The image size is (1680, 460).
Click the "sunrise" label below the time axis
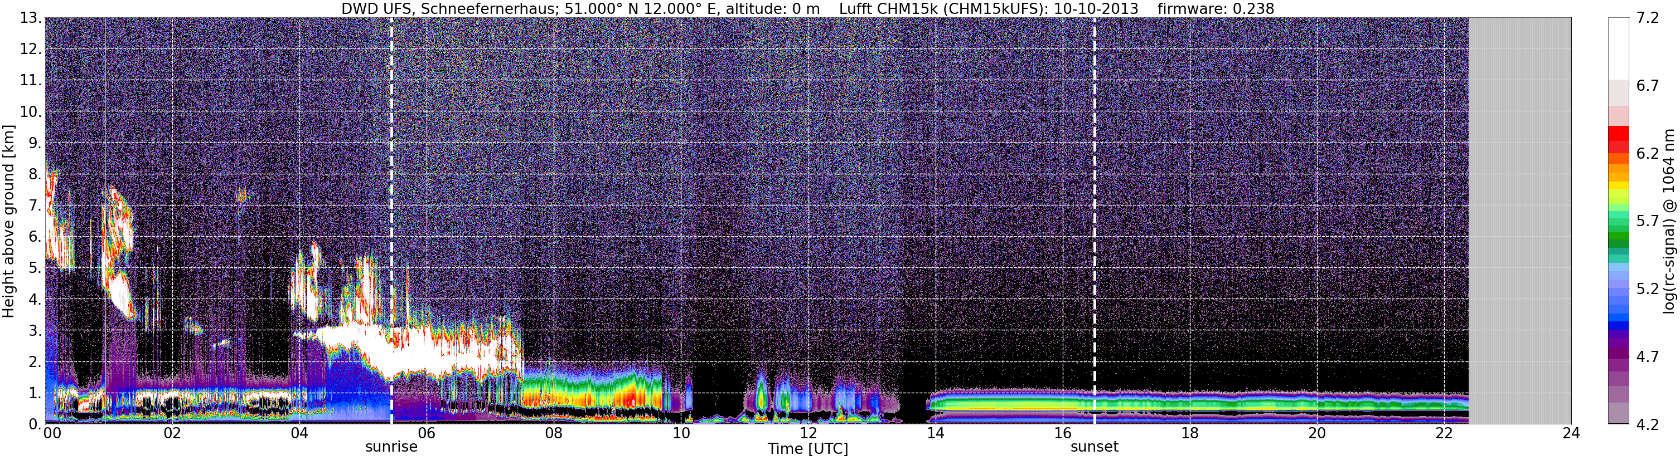point(391,447)
